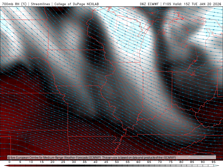Viewport: 223px width, 167px height.
Task: Select the "06Z ECMWF" model run label
Action: pos(149,4)
